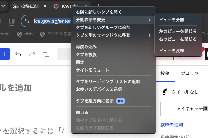Screen dimensions: 208x138
Task: Open the tab search dropdown arrow
Action: 3,6
